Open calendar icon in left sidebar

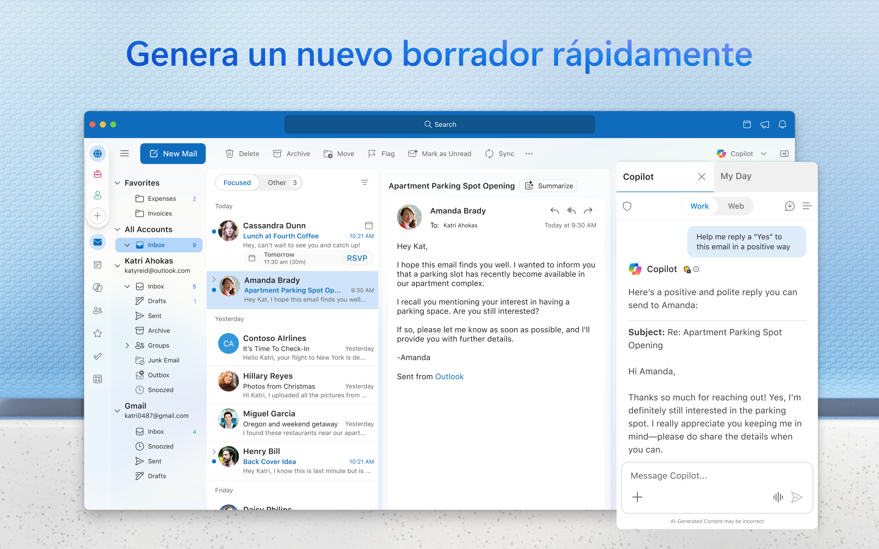98,265
